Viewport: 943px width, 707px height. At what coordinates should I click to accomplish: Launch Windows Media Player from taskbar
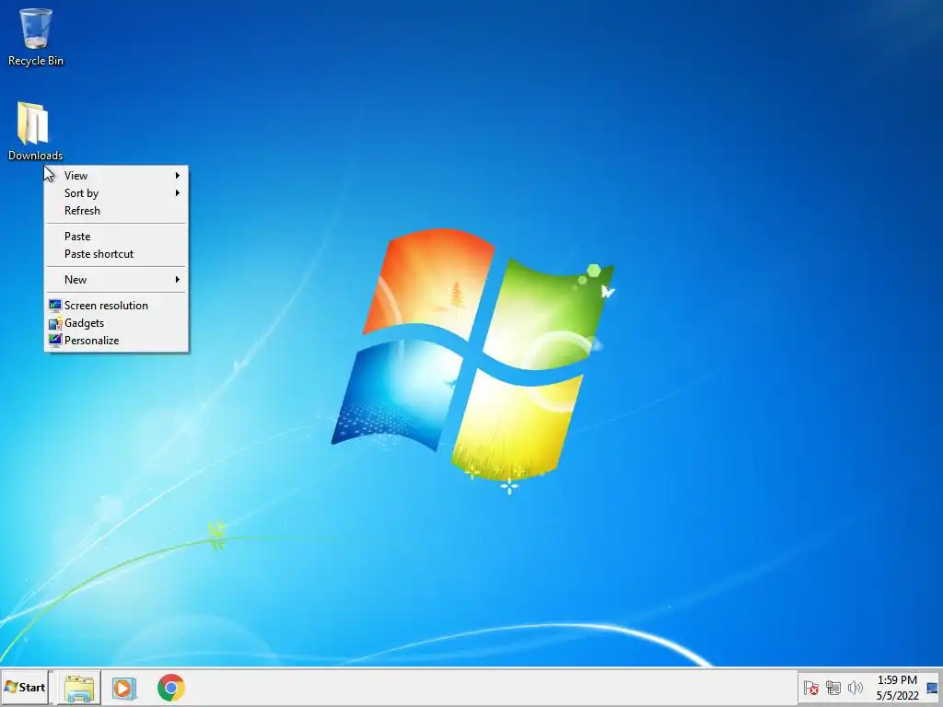point(124,688)
